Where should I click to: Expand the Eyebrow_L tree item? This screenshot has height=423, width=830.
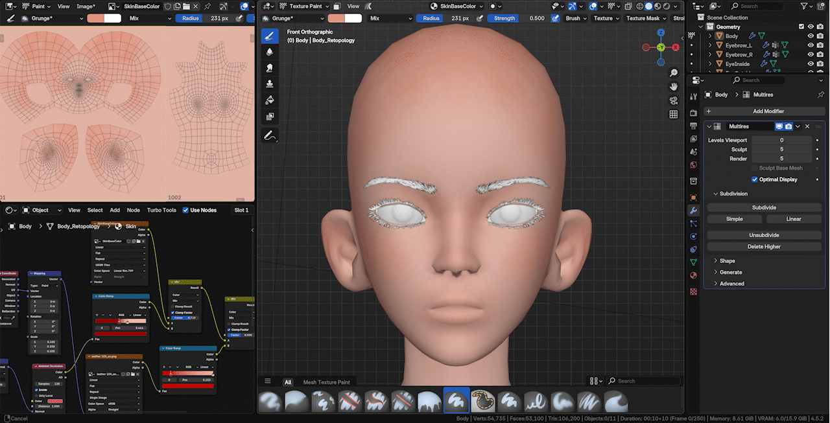[710, 45]
